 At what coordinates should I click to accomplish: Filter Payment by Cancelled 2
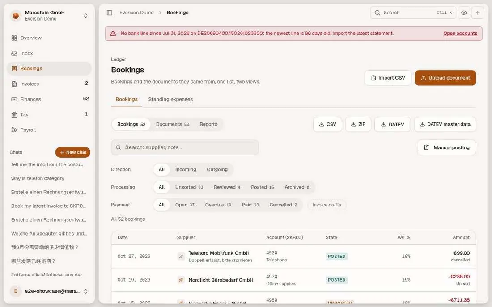click(x=283, y=205)
